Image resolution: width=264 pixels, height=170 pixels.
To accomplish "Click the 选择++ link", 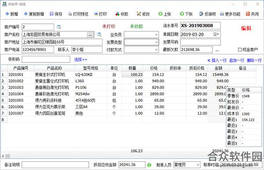I will (81, 59).
